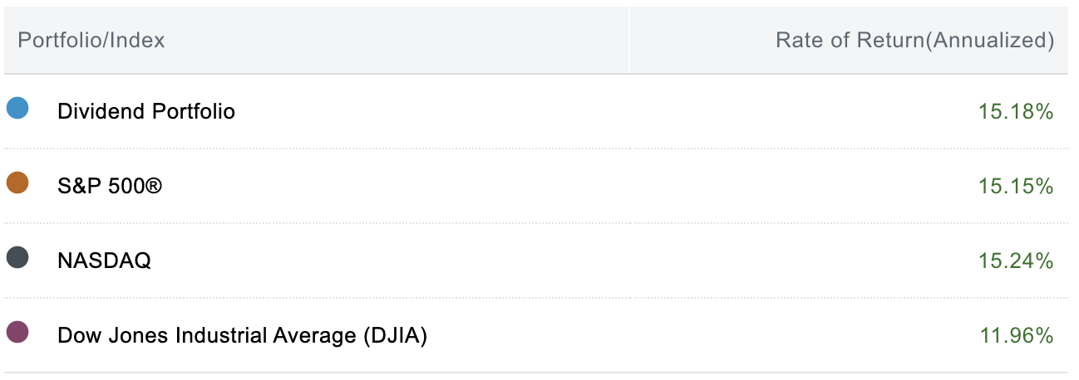
Task: Click blank space in the Dow Jones row
Action: (x=665, y=336)
